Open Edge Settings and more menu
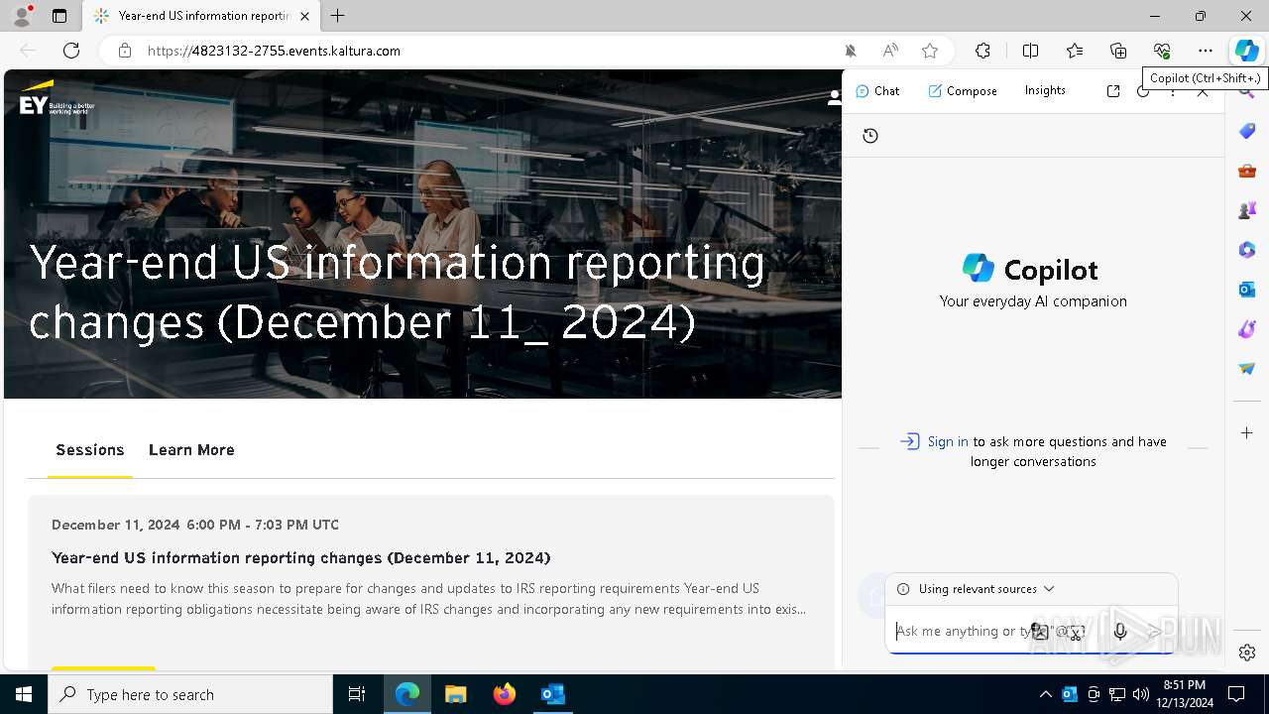This screenshot has width=1269, height=714. click(x=1205, y=51)
